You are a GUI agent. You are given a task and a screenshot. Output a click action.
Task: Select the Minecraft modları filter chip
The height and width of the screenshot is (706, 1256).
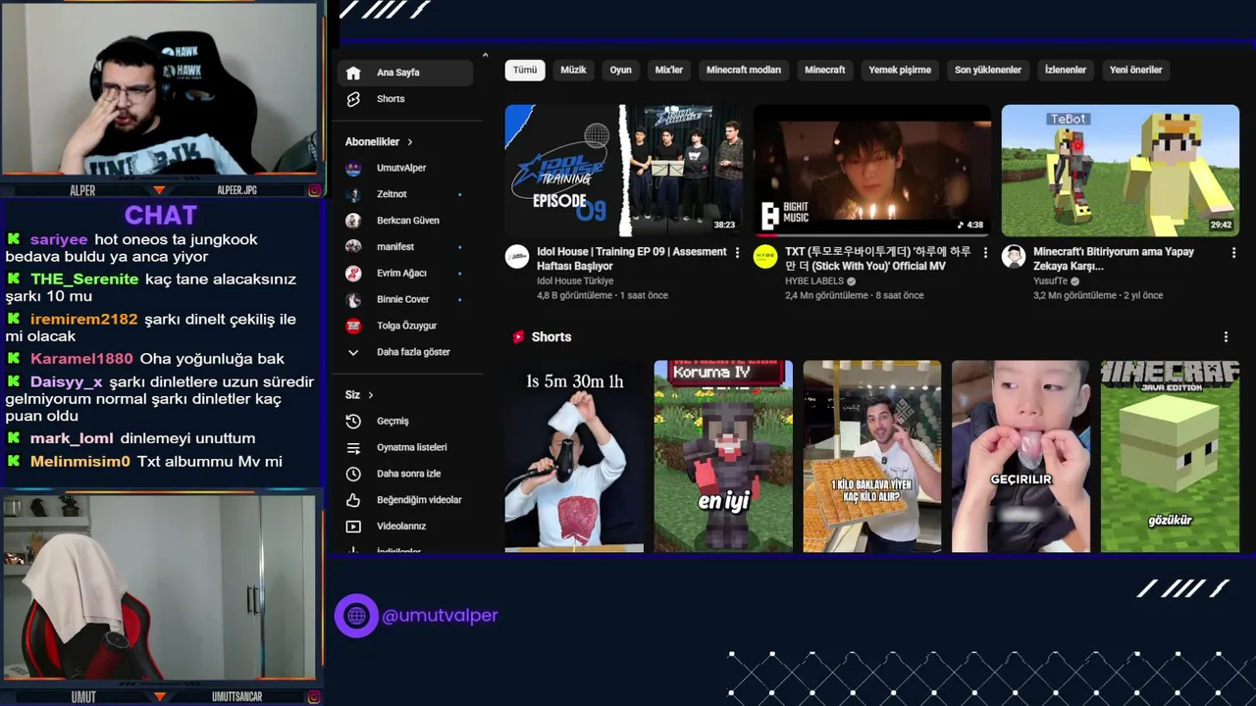[x=744, y=71]
